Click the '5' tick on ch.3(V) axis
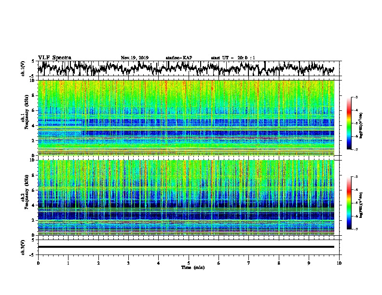 (34, 240)
